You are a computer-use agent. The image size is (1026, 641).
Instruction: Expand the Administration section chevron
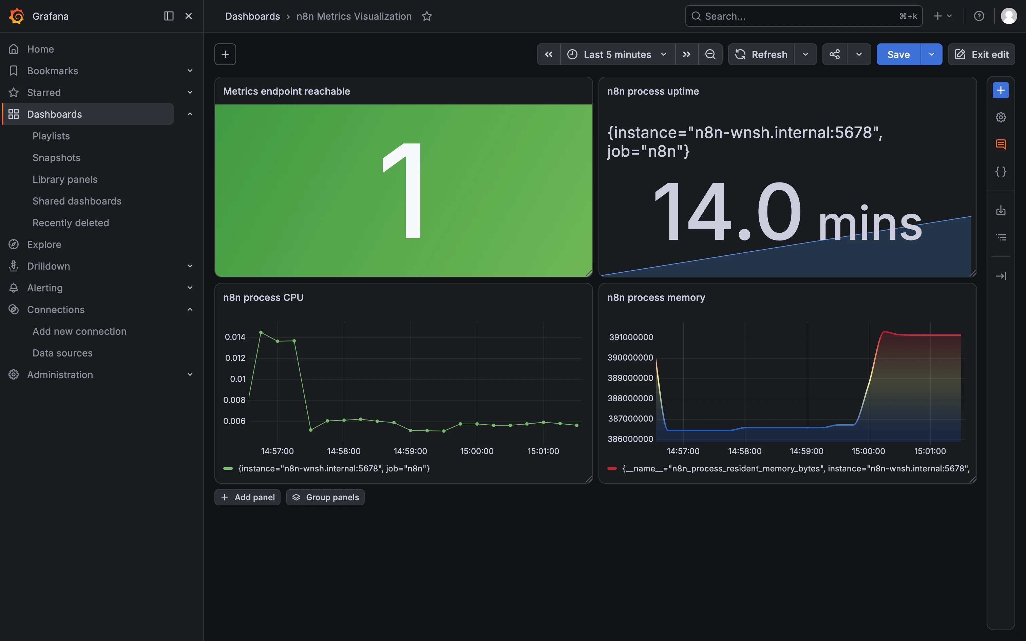[190, 375]
